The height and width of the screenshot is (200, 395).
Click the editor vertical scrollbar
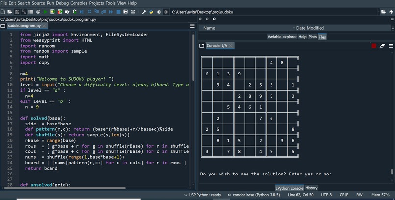coord(193,57)
